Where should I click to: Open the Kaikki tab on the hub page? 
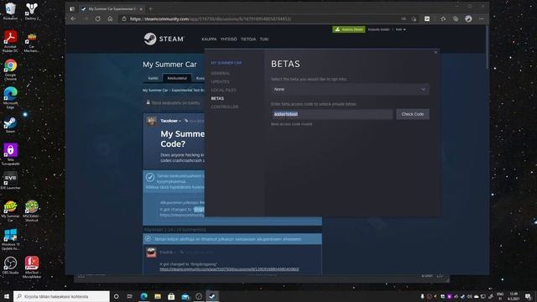tap(153, 78)
